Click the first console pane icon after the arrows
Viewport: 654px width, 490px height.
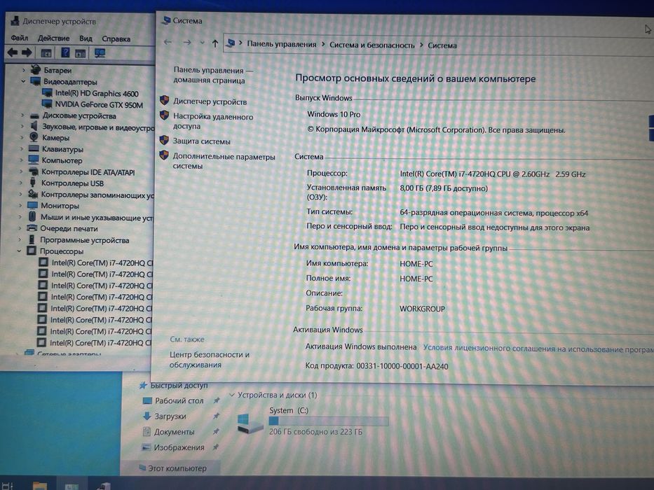pyautogui.click(x=46, y=53)
